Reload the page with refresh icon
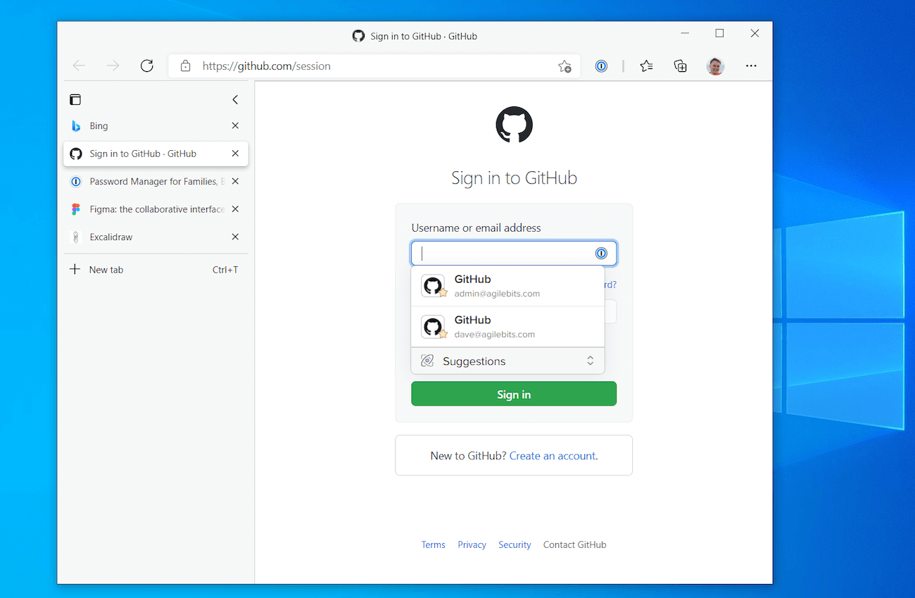 click(146, 66)
